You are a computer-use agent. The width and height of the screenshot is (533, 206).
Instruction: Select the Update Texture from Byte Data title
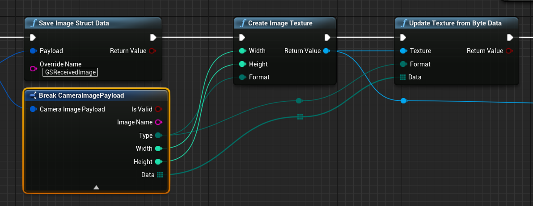point(455,23)
